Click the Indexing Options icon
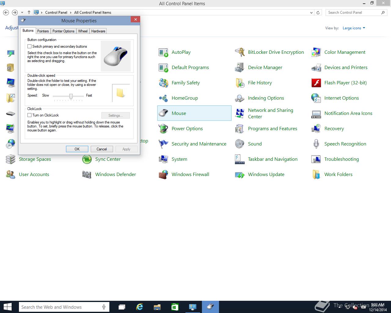 pos(240,98)
